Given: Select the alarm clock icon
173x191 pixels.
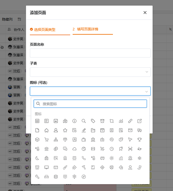Looking at the screenshot, I should [x=102, y=121].
